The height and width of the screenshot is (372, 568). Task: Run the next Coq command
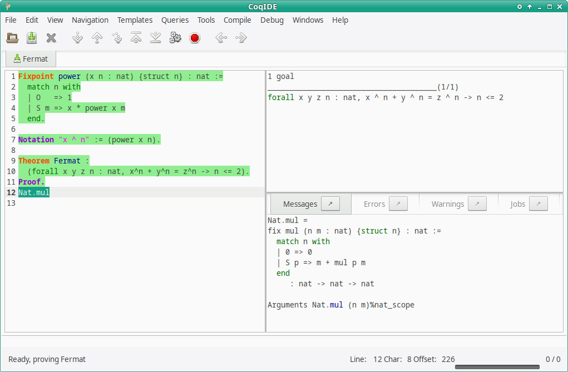[77, 38]
